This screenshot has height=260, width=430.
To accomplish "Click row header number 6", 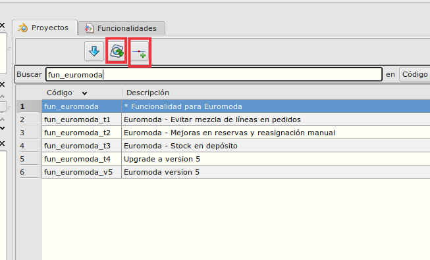I will point(29,172).
